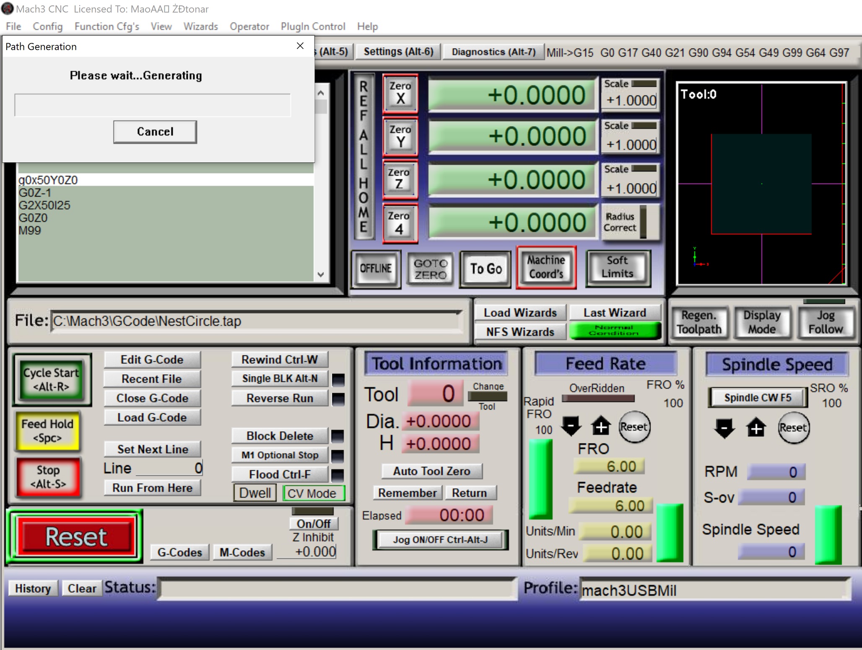Click the toolpath display preview

point(761,184)
